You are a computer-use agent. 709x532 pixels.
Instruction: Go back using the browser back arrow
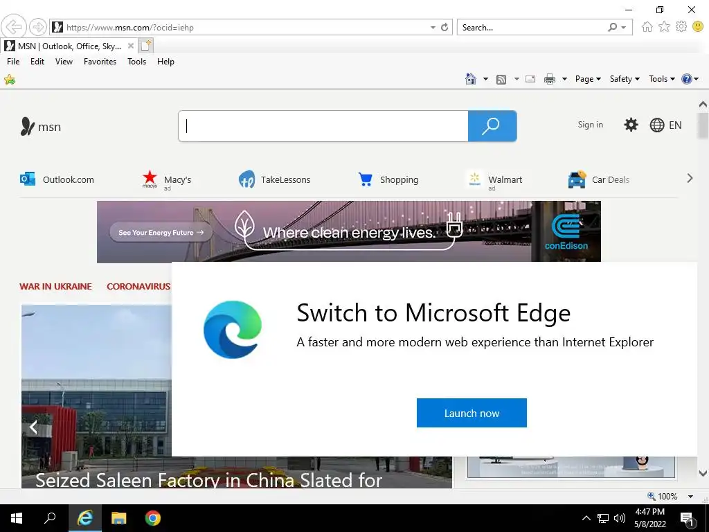point(14,27)
